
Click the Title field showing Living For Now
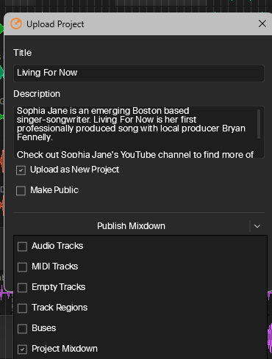[139, 73]
